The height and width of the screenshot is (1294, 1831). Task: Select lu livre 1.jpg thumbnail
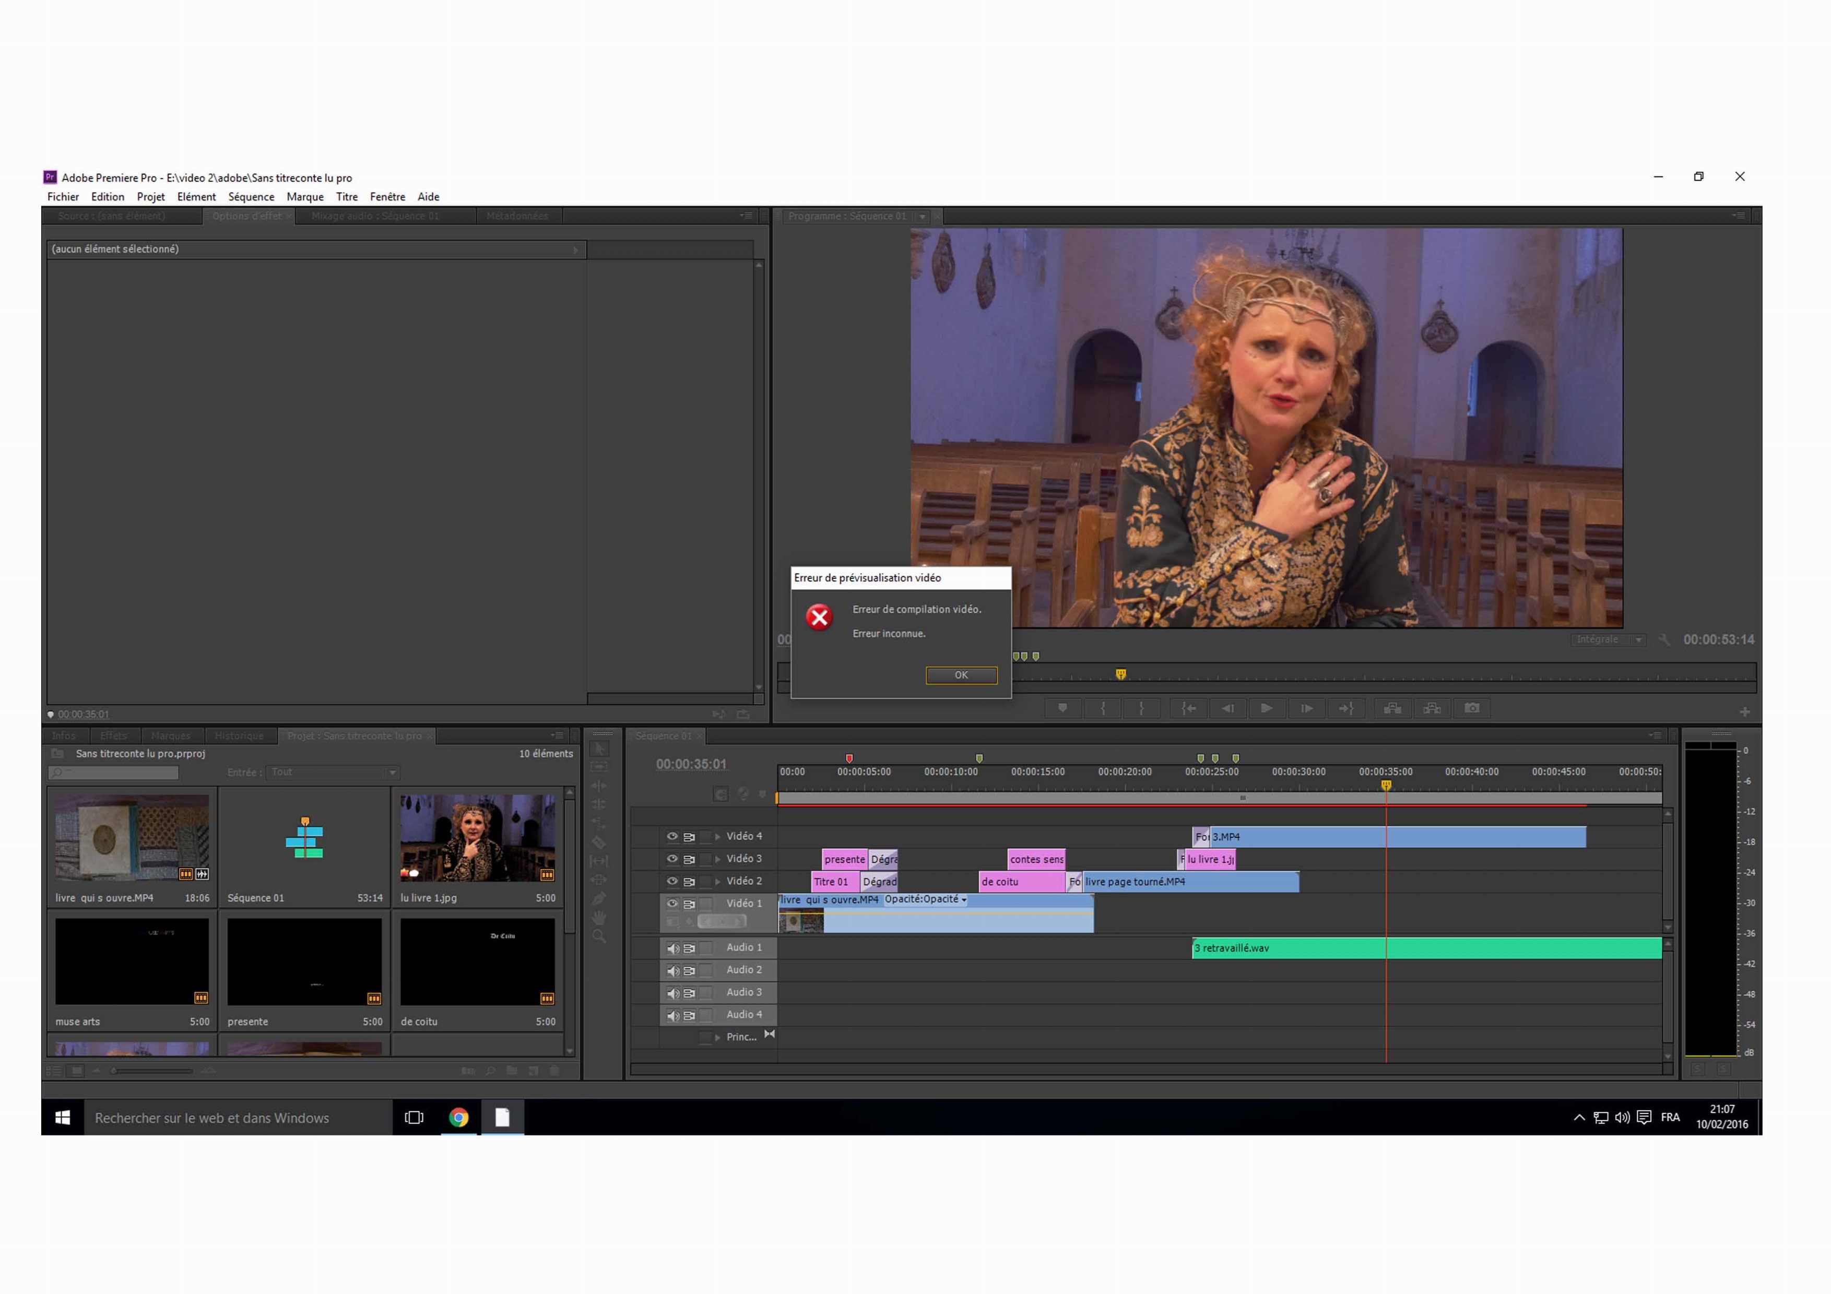(x=478, y=838)
